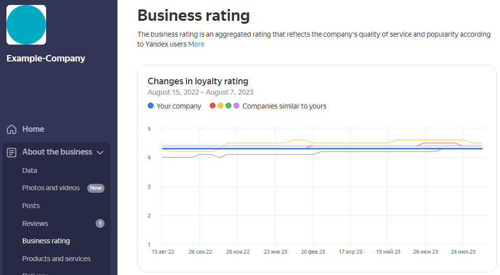Click the company logo avatar
Screen dimensions: 500x275
[26, 25]
